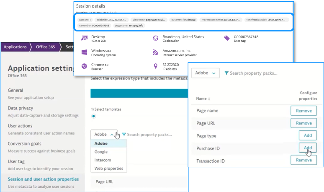The width and height of the screenshot is (324, 192).
Task: Select Google from the dropdown list
Action: coord(109,152)
